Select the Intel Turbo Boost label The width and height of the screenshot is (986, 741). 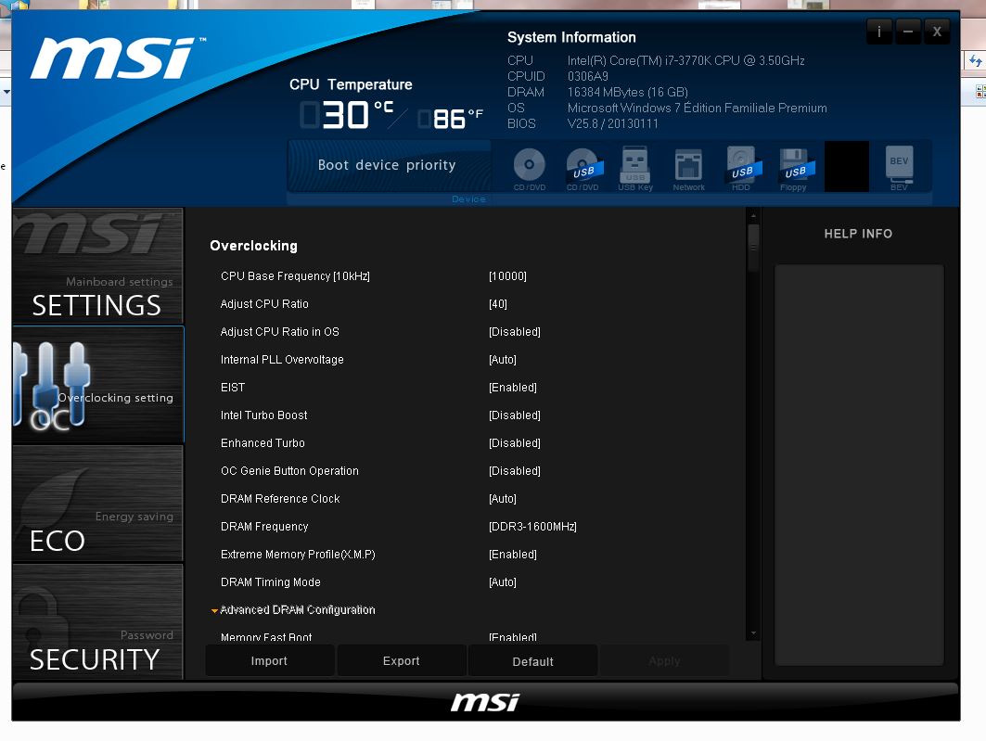click(263, 415)
